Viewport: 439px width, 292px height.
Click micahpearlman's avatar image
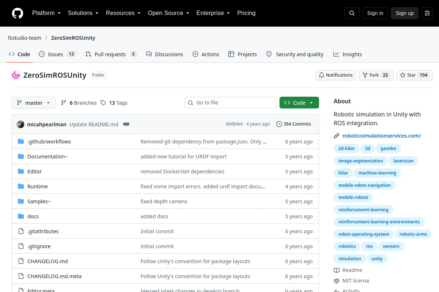(x=20, y=124)
